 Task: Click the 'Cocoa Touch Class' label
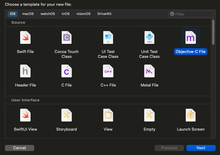tap(67, 54)
